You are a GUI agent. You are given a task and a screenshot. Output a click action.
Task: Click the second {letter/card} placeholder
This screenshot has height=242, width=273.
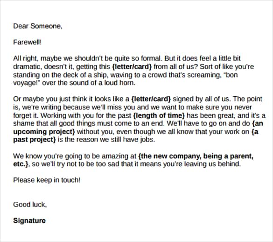pos(151,99)
